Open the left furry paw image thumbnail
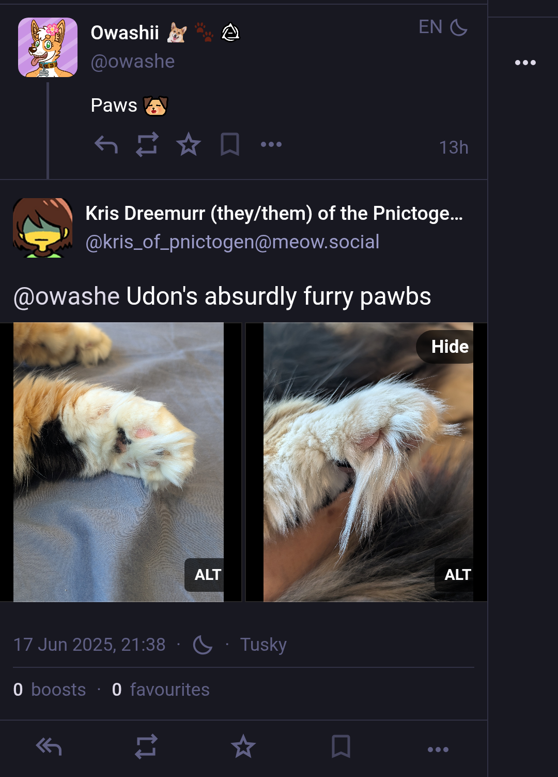 [x=118, y=462]
